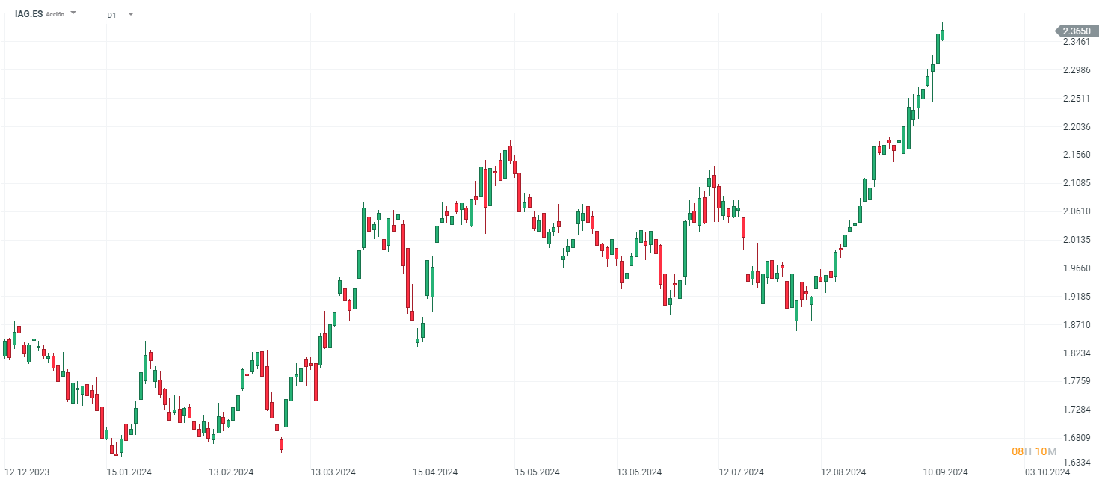This screenshot has width=1108, height=485.
Task: Click the 13.03.2024 time axis label
Action: [333, 472]
